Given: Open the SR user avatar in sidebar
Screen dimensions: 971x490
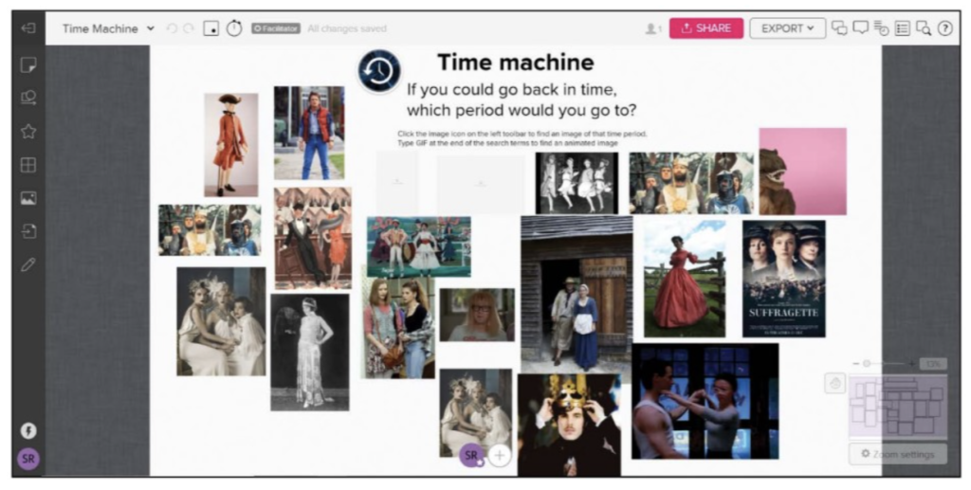Looking at the screenshot, I should pyautogui.click(x=28, y=459).
